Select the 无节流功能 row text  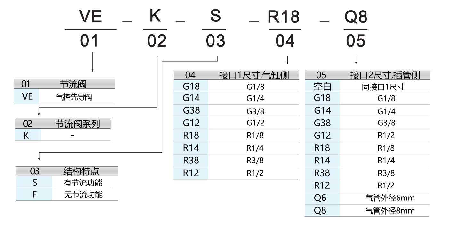(x=83, y=195)
